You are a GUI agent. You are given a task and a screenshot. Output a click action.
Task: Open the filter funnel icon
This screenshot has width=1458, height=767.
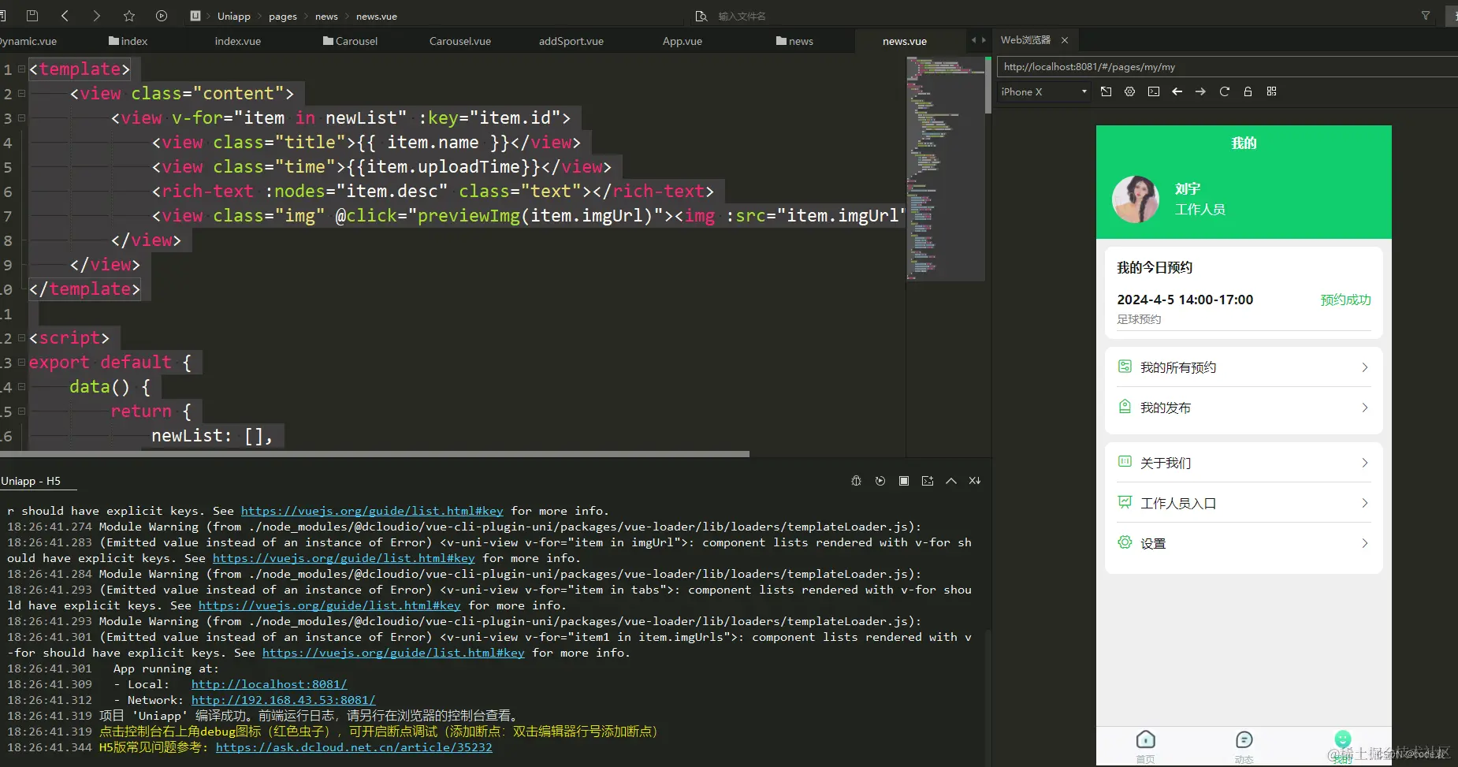[1426, 16]
